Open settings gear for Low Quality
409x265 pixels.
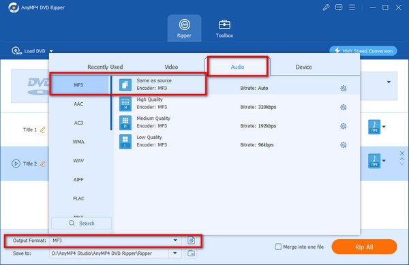click(344, 145)
